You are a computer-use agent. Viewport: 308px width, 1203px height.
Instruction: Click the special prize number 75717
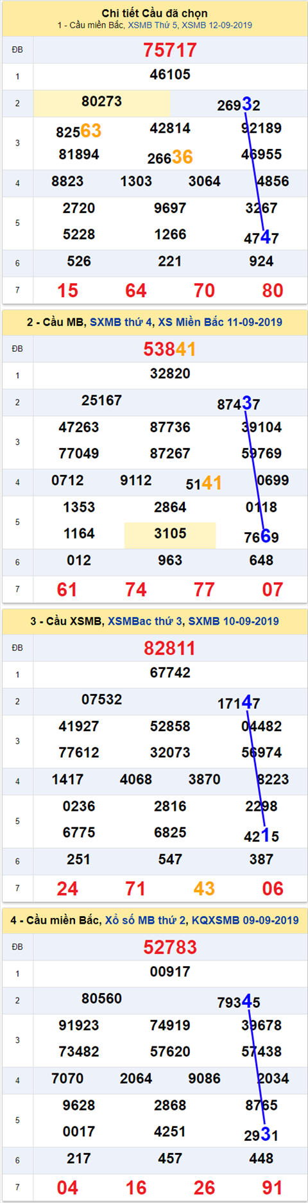tap(170, 50)
